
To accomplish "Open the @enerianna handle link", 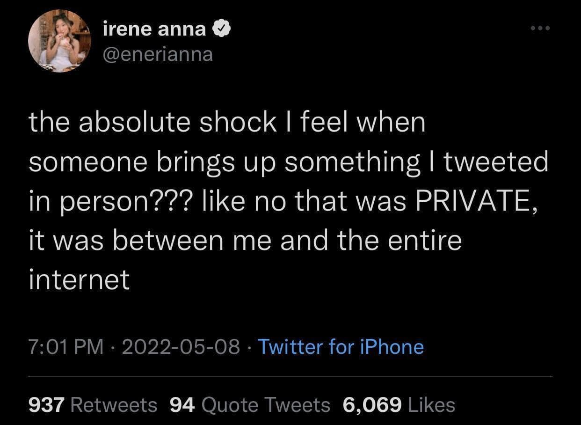I will coord(158,55).
